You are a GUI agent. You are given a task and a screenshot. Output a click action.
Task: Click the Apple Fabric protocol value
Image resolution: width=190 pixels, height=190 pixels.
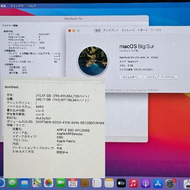click(66, 141)
